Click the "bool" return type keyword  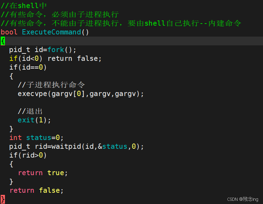[9, 32]
